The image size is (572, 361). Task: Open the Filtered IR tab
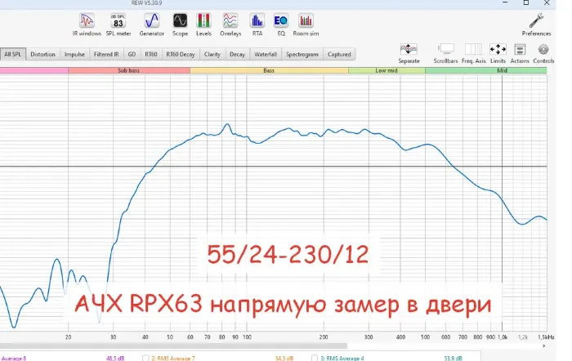(x=106, y=55)
